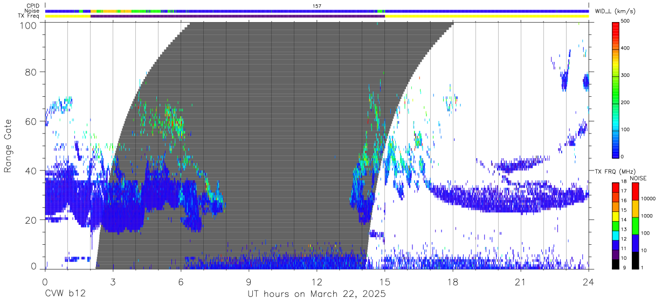
Task: Click the 1000 label on NOISE legend
Action: click(646, 215)
